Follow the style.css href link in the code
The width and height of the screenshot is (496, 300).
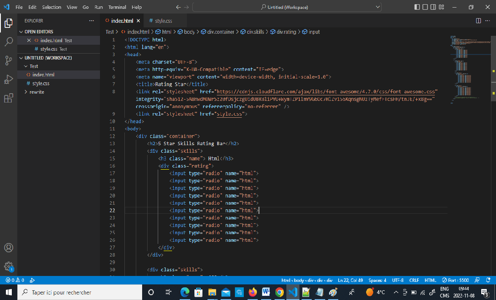click(229, 114)
